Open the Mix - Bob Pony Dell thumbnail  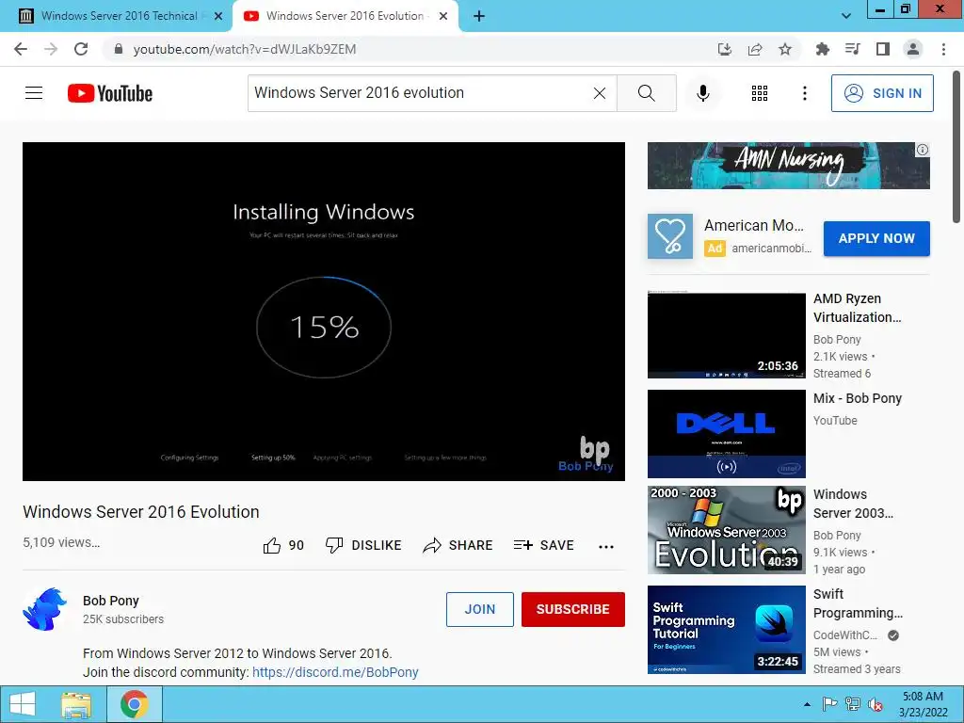726,433
